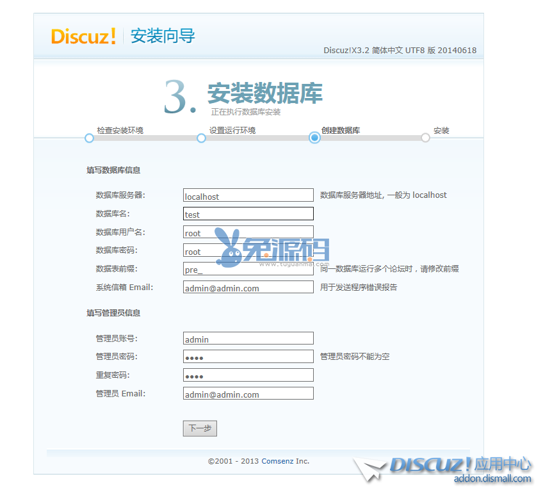Select the database username input field

pyautogui.click(x=248, y=232)
